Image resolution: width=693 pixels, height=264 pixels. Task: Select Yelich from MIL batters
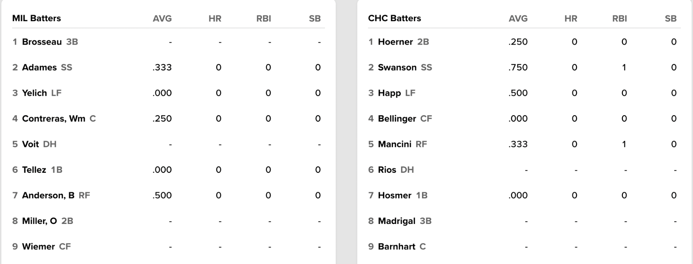point(34,93)
